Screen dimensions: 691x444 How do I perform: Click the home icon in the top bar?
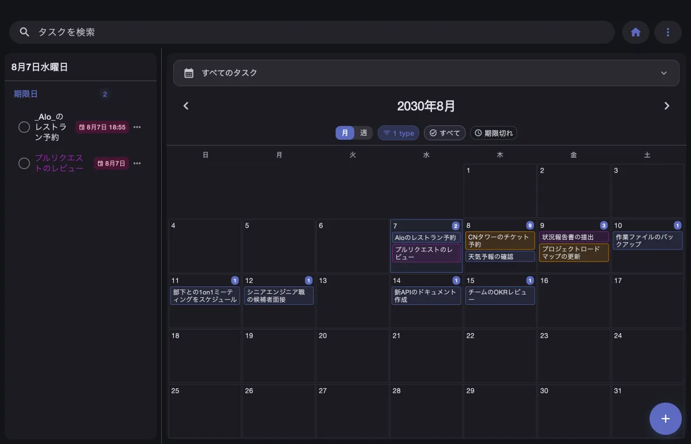tap(636, 32)
